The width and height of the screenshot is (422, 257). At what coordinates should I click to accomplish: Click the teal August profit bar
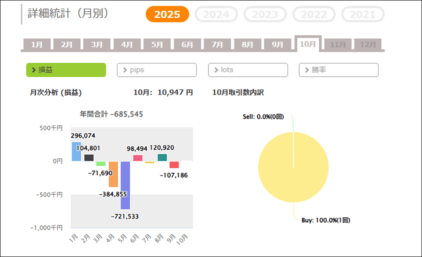tap(162, 158)
